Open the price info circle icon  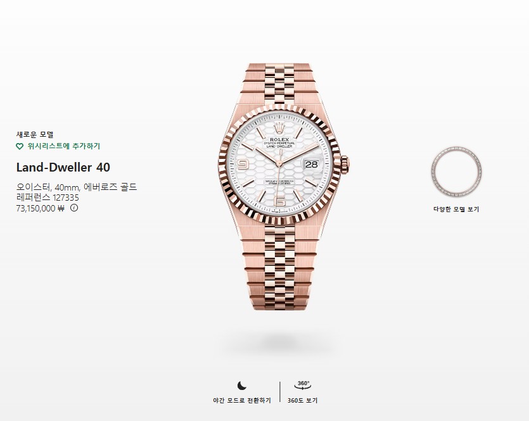(74, 208)
